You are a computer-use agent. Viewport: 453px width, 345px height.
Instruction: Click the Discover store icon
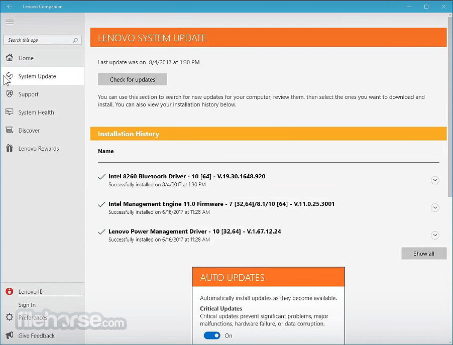click(x=10, y=130)
